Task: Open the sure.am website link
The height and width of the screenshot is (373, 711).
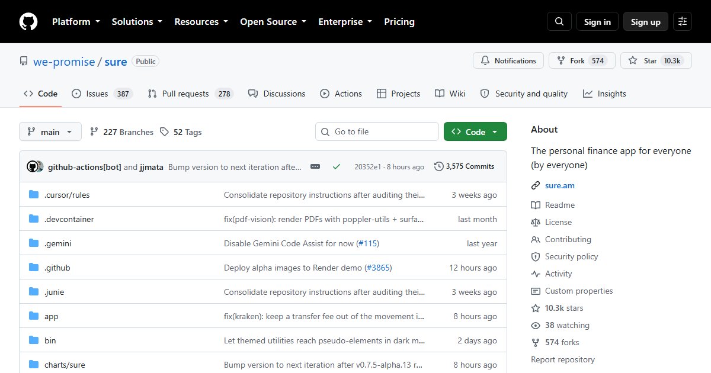Action: tap(560, 186)
